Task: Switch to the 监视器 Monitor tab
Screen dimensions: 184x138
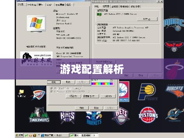Action: point(115,6)
